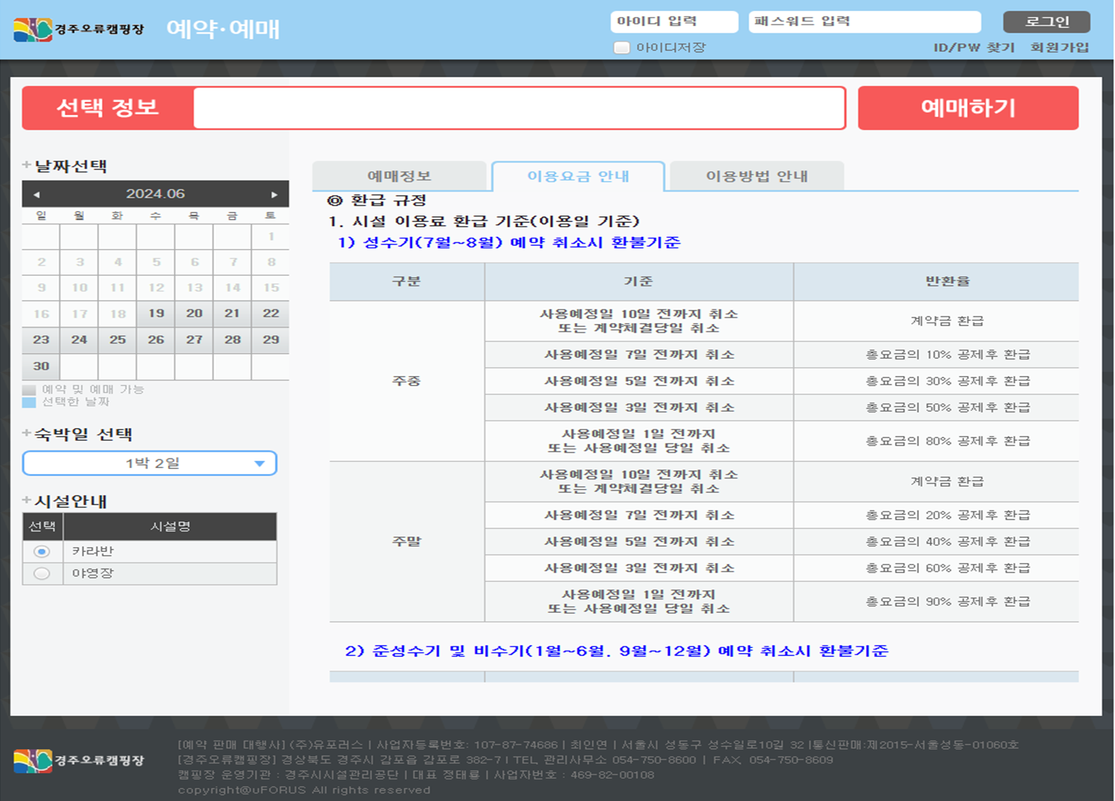This screenshot has width=1115, height=801.
Task: Go to previous month in calendar
Action: pos(36,195)
